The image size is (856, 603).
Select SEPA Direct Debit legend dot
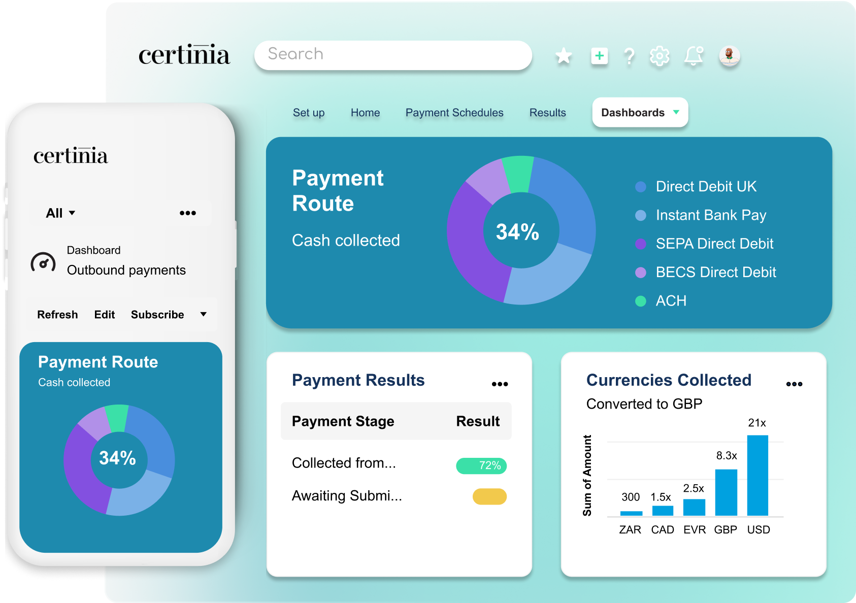641,244
